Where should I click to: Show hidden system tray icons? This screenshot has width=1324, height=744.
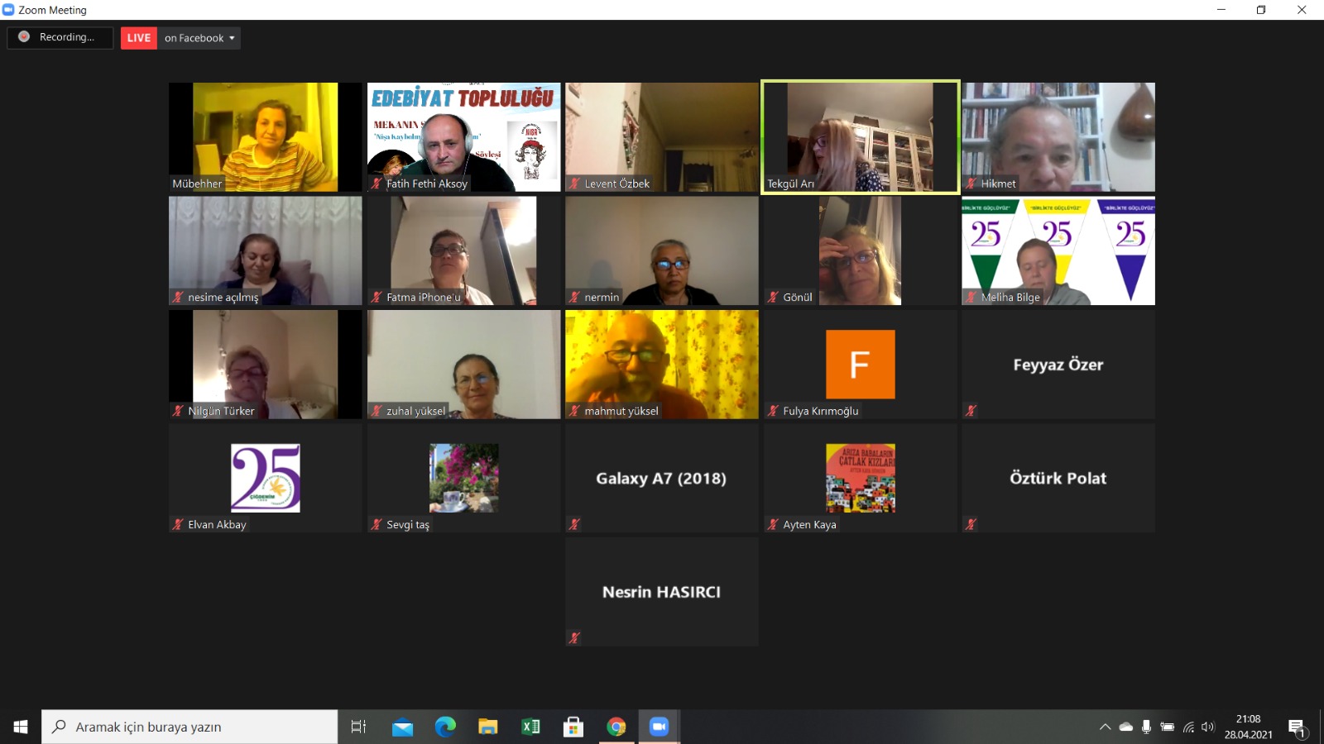click(1105, 727)
